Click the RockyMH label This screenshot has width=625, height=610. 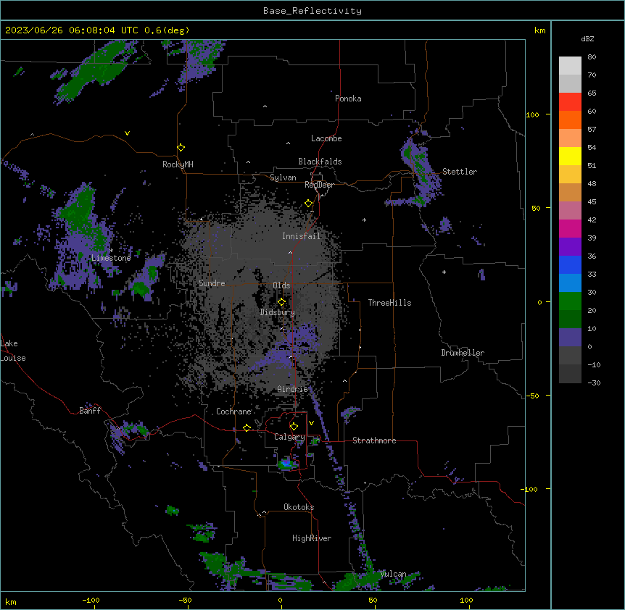pos(178,164)
